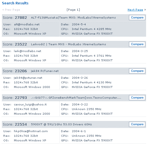148x146 pixels.
Task: Click the grayed-out Prev Page link
Action: pos(13,10)
